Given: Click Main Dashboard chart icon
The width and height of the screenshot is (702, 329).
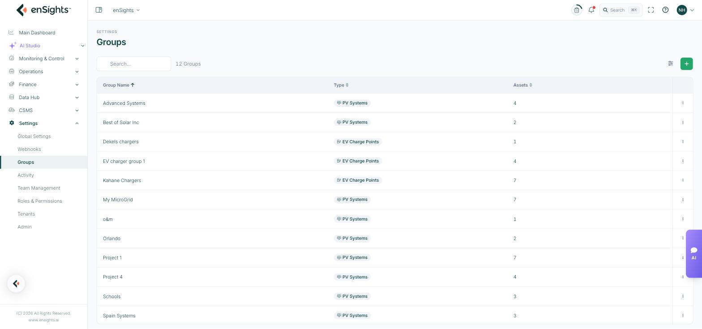Looking at the screenshot, I should tap(11, 33).
